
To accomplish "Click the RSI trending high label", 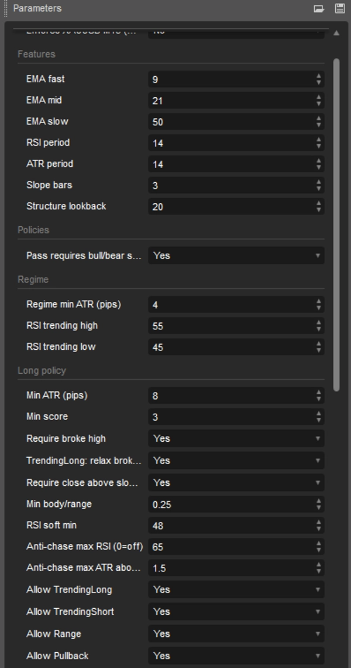I will point(62,325).
